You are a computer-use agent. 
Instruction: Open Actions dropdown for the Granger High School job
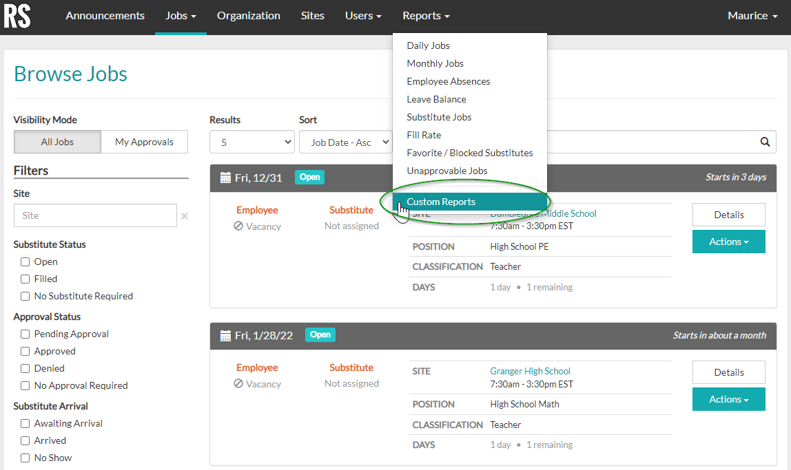(x=728, y=399)
